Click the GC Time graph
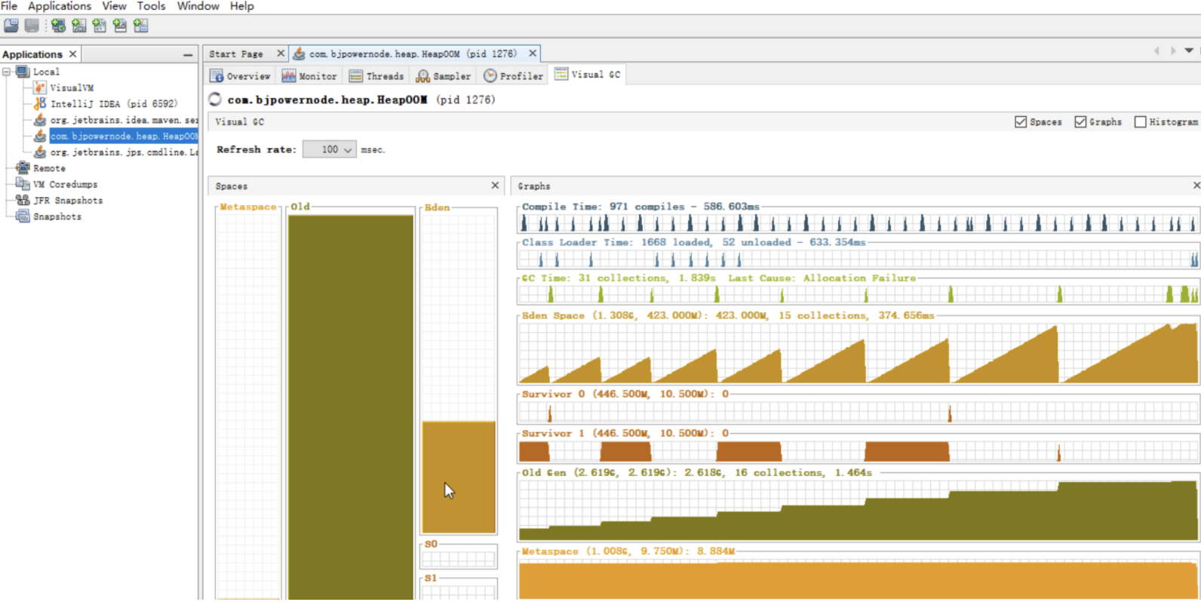This screenshot has height=602, width=1201. point(859,293)
